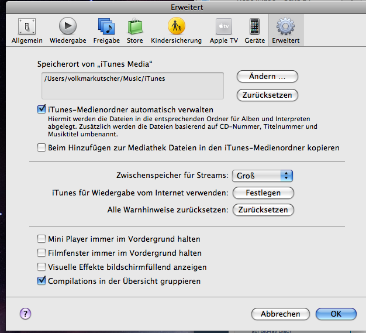366x333 pixels.
Task: Click the Erweitert window title
Action: [187, 7]
